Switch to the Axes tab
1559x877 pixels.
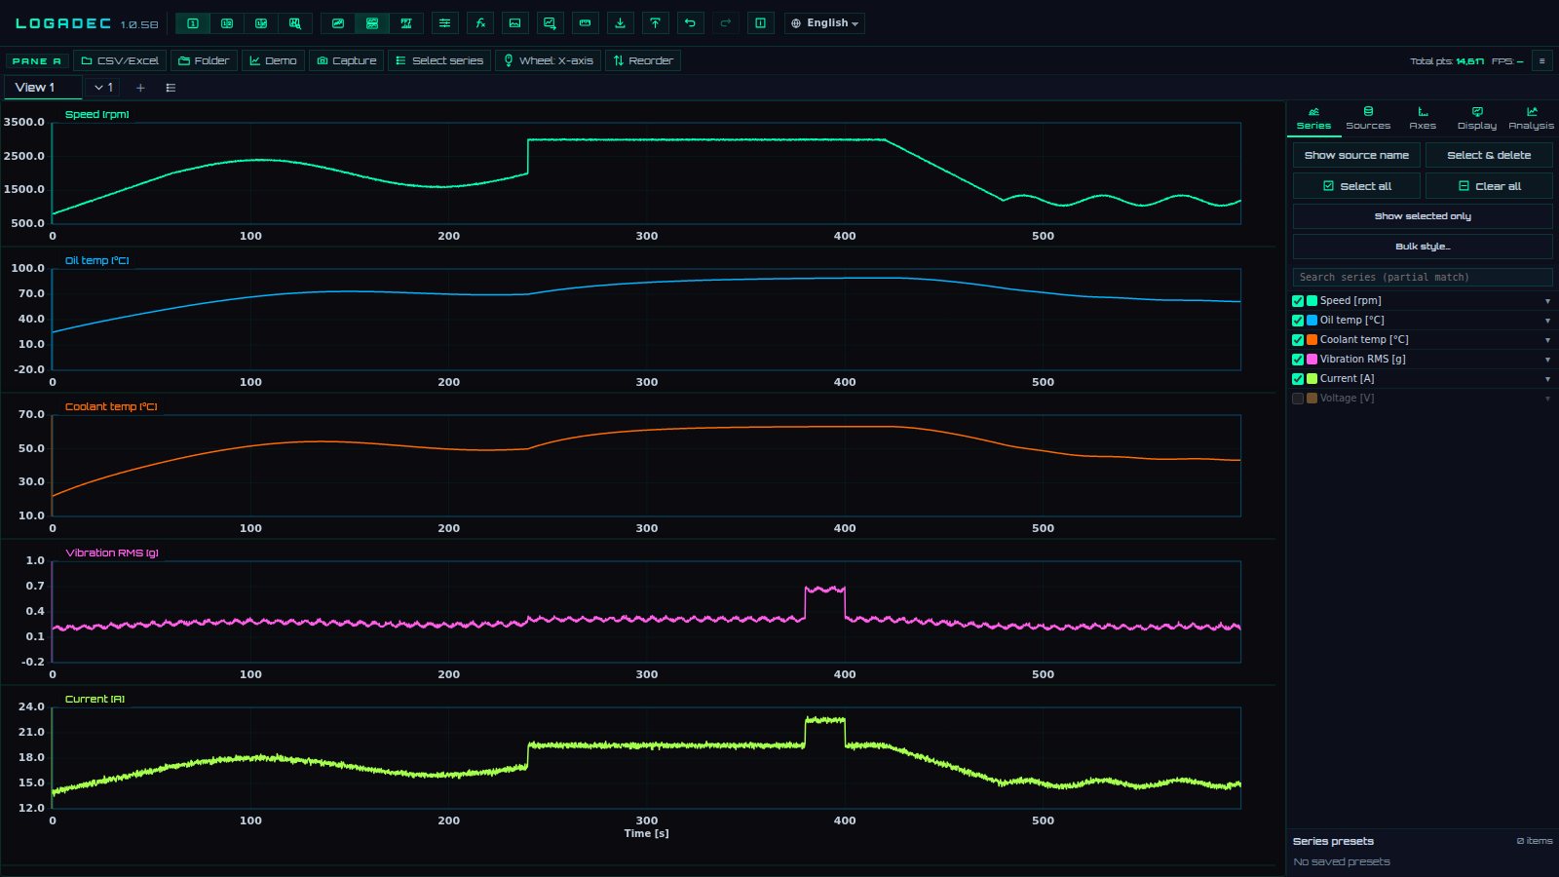coord(1423,118)
